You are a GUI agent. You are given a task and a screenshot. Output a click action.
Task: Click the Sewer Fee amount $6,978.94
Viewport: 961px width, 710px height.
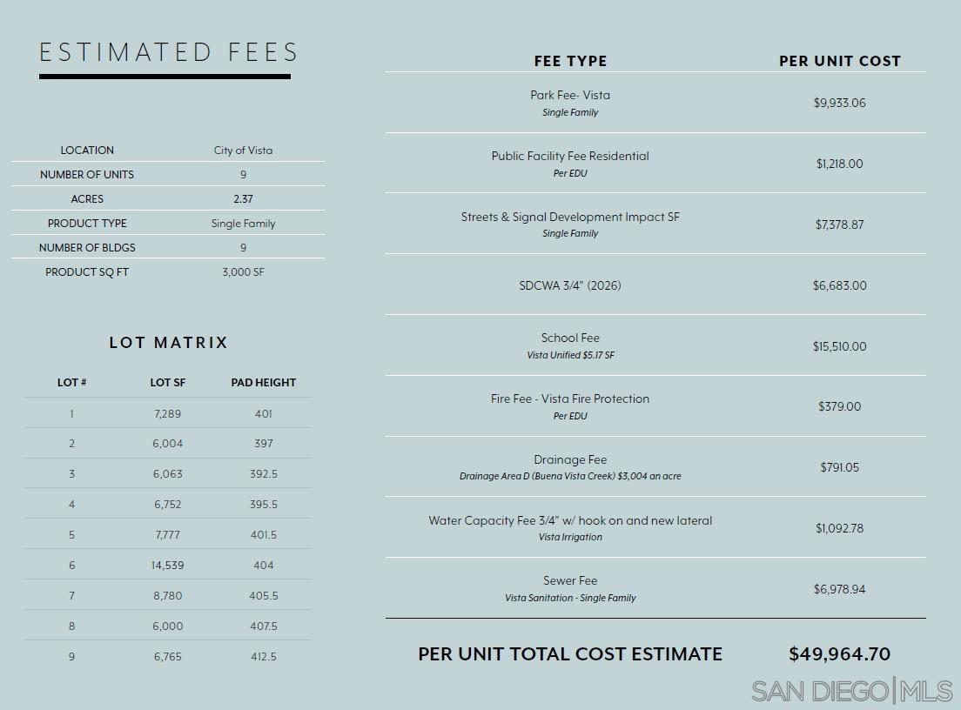(x=839, y=589)
